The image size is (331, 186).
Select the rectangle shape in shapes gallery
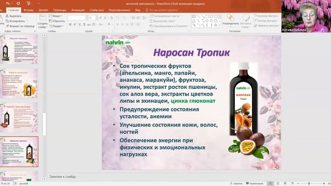pyautogui.click(x=207, y=17)
